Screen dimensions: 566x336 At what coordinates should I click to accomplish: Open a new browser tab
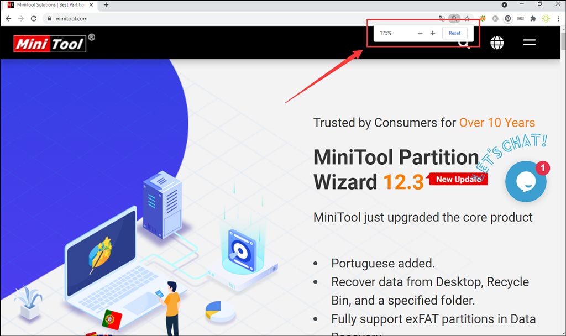point(105,5)
